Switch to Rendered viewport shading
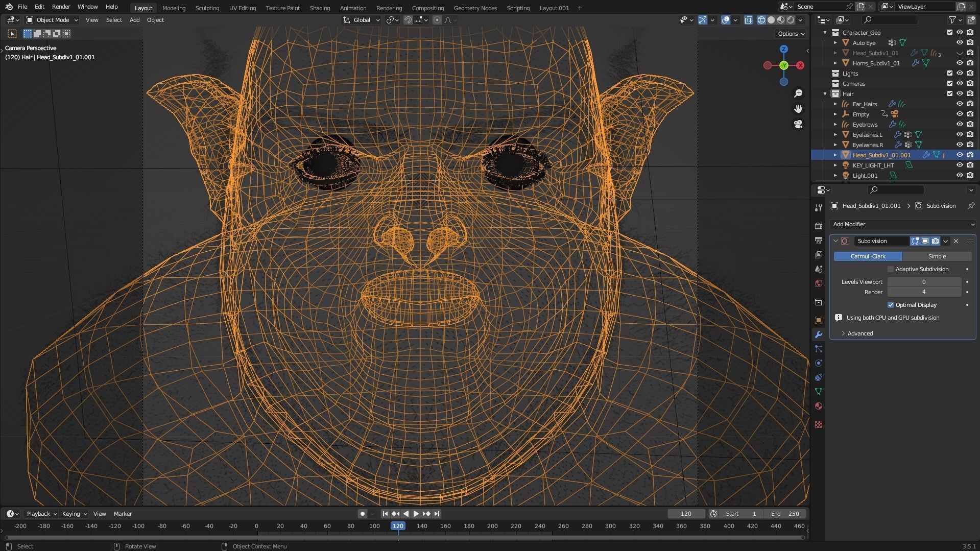This screenshot has width=980, height=551. coord(791,20)
